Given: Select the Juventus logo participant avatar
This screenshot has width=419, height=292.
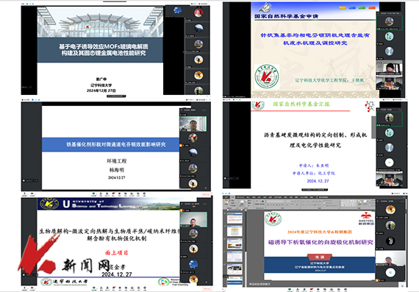Looking at the screenshot, I should tap(390, 241).
